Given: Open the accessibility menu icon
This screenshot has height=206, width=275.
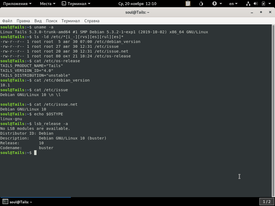Looking at the screenshot, I should click(215, 3).
